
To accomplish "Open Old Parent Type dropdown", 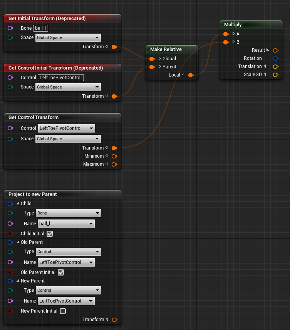I will pyautogui.click(x=69, y=252).
